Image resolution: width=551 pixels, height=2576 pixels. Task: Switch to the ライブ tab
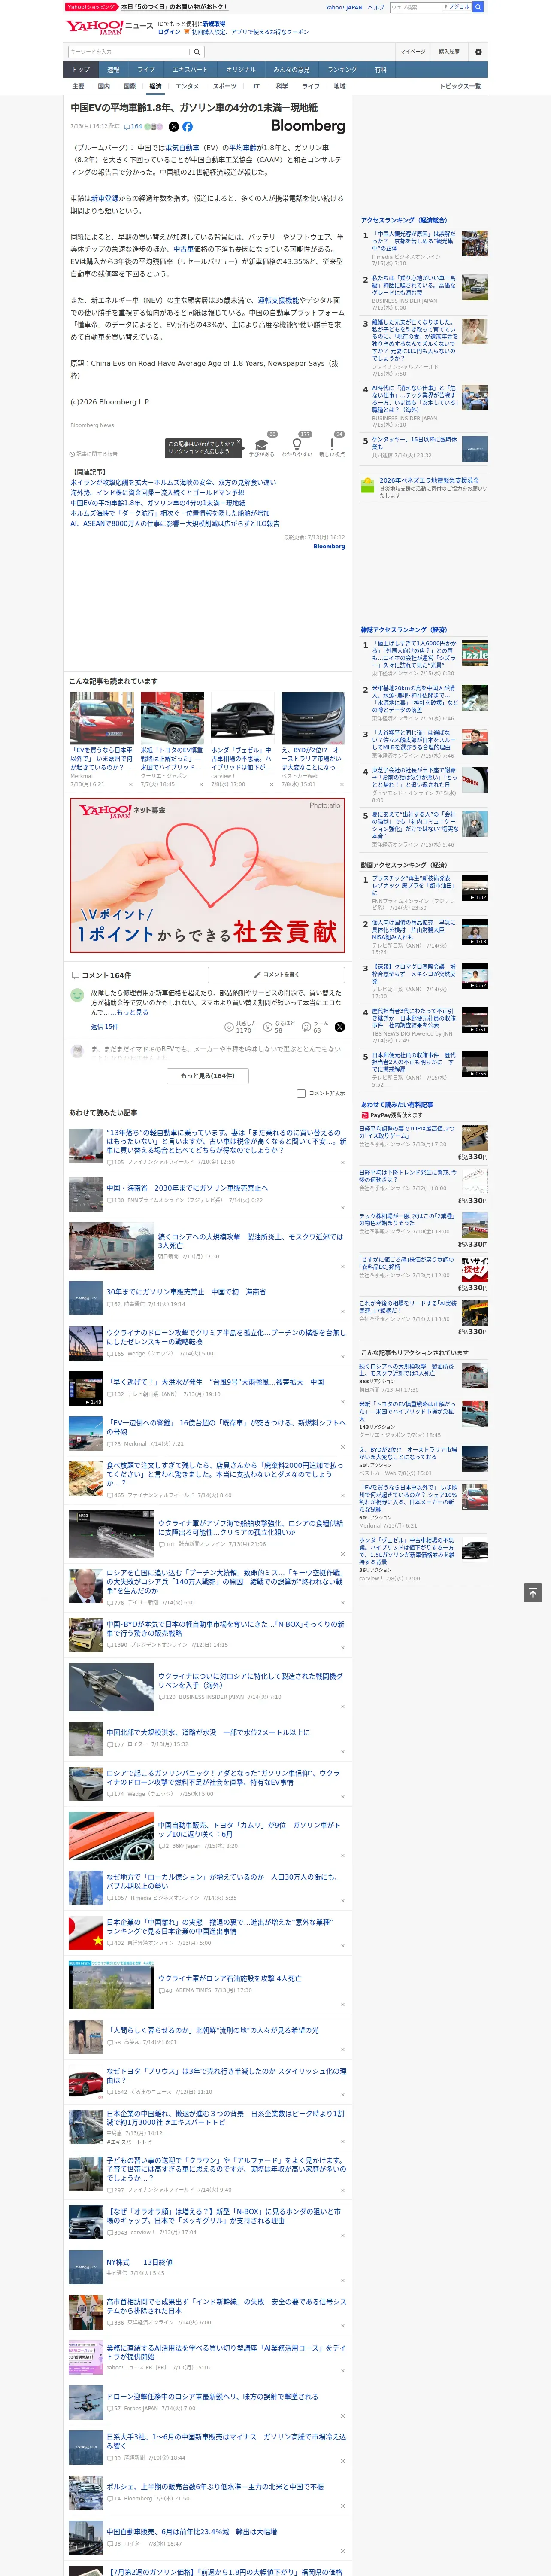pos(146,70)
